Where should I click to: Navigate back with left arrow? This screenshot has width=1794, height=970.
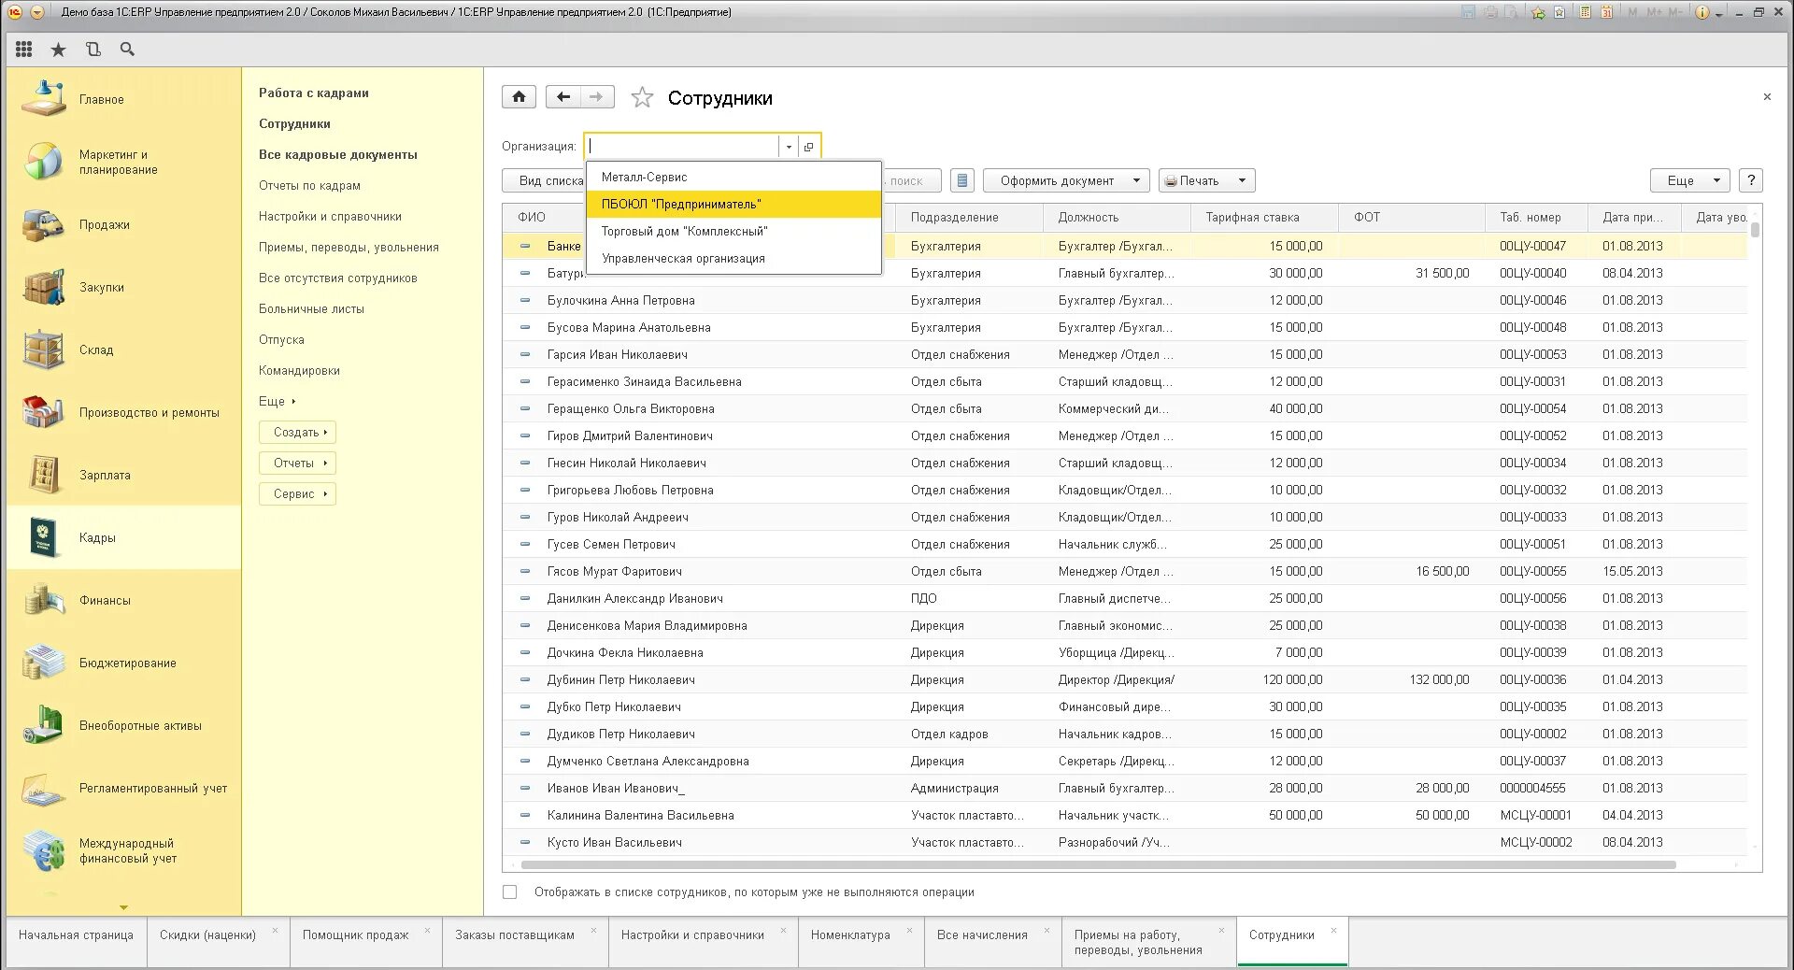coord(562,97)
